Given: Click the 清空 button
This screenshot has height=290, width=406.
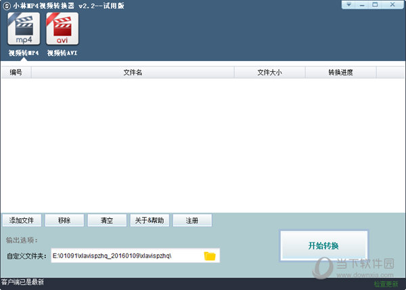Looking at the screenshot, I should tap(107, 220).
